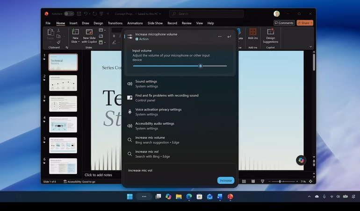Click the New Slide icon
Viewport: 360px width, 211px height.
point(75,32)
